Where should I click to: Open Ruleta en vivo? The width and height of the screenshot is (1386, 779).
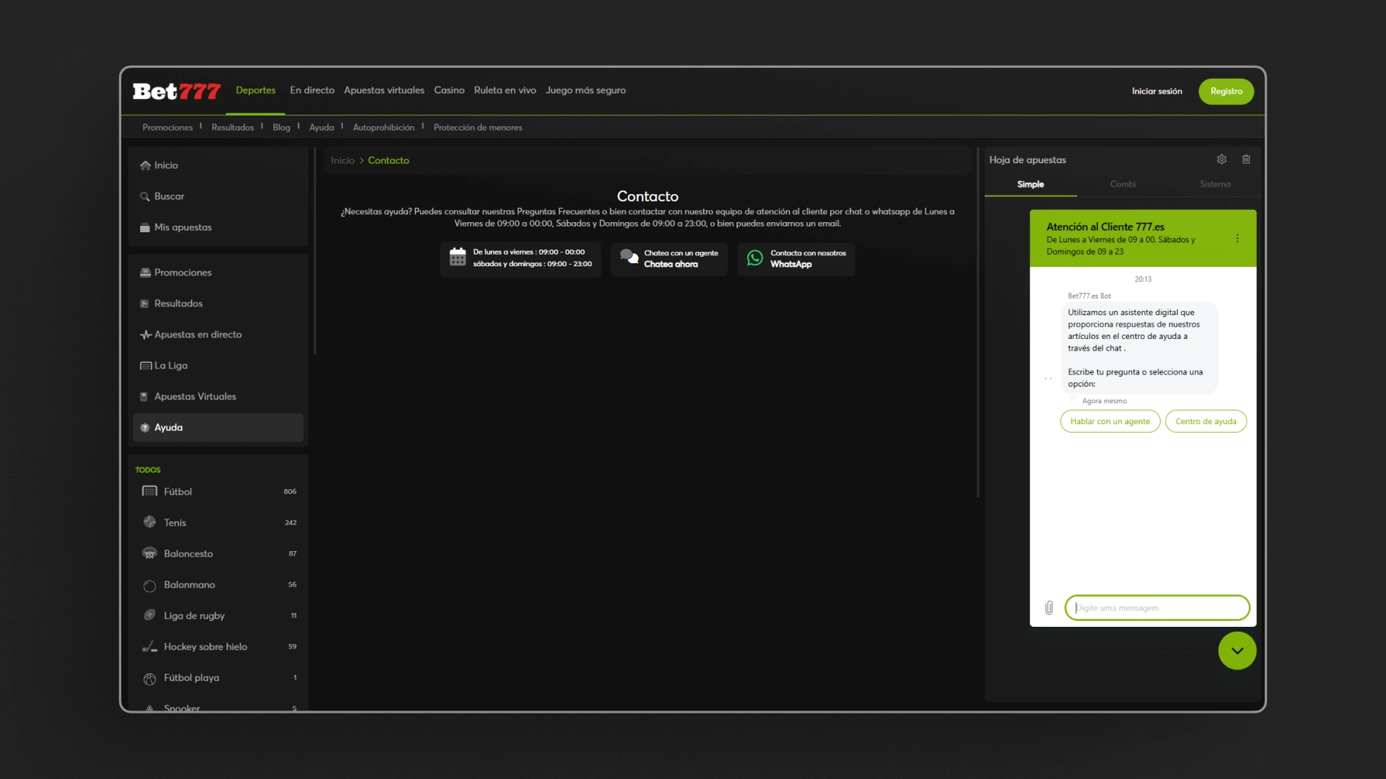(x=505, y=91)
